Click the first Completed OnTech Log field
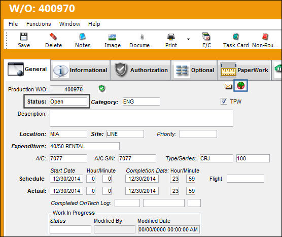 coord(127,203)
